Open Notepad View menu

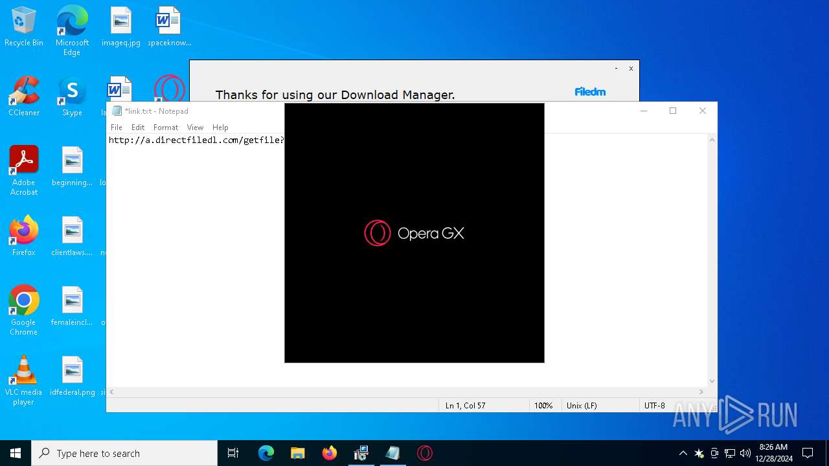[195, 128]
